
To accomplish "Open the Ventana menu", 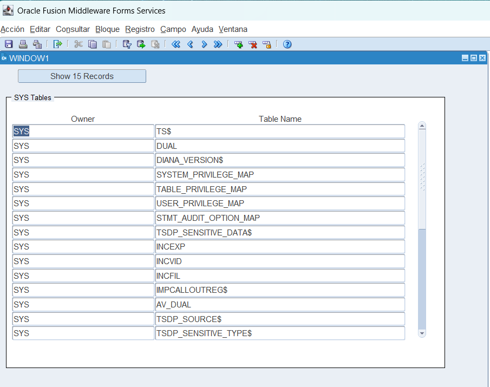I will click(233, 29).
